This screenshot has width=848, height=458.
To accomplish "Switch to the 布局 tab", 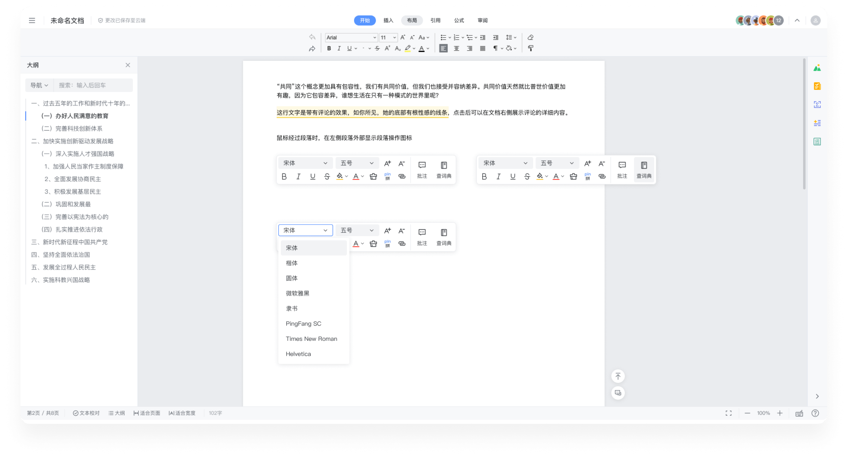I will [x=412, y=21].
